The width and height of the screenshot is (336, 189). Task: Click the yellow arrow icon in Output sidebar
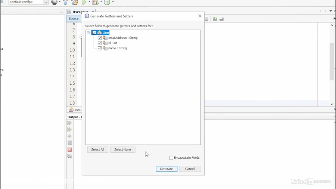click(69, 136)
